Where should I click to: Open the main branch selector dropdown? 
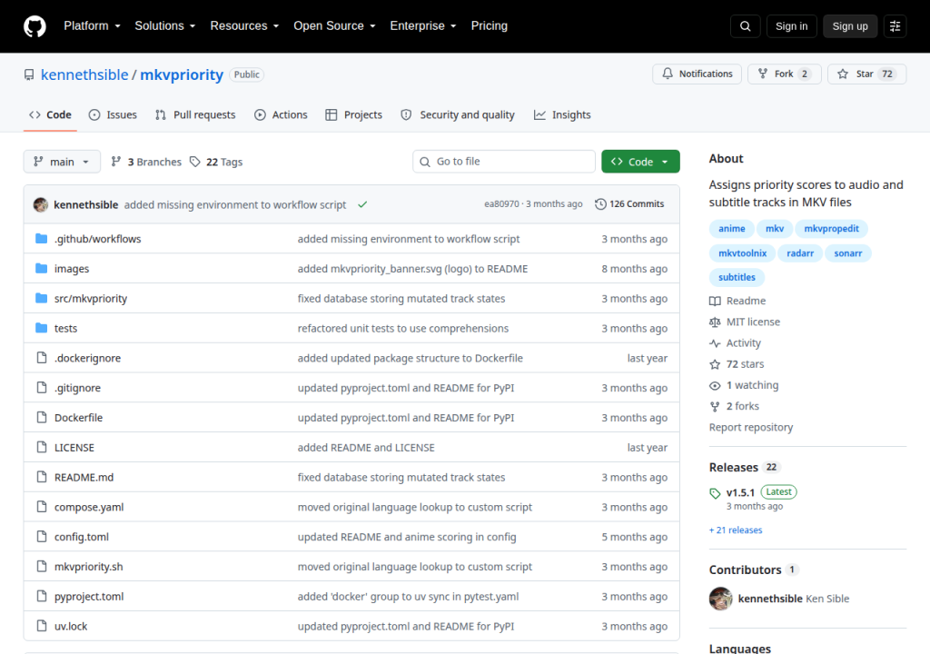click(62, 162)
